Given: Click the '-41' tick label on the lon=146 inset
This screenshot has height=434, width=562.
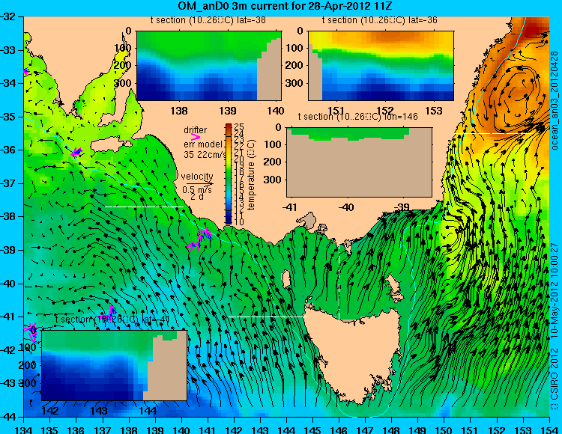Looking at the screenshot, I should point(290,207).
